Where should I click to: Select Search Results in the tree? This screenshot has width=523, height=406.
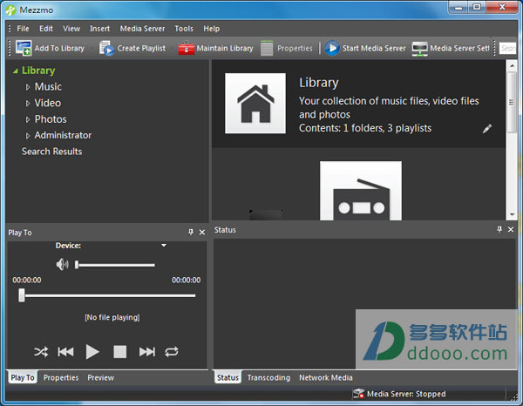[51, 152]
